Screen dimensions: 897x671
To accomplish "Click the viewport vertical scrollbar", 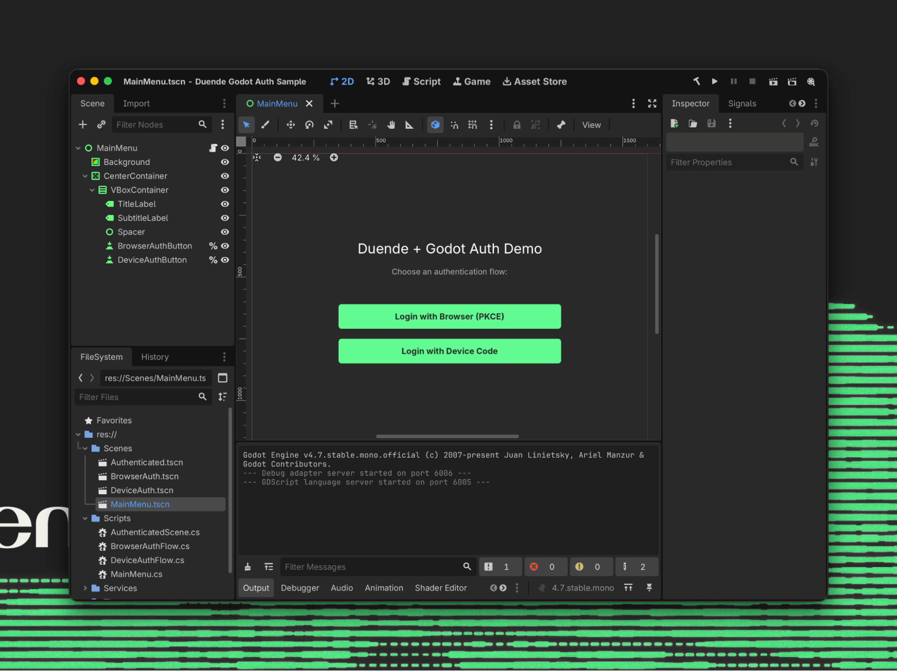I will (x=656, y=284).
